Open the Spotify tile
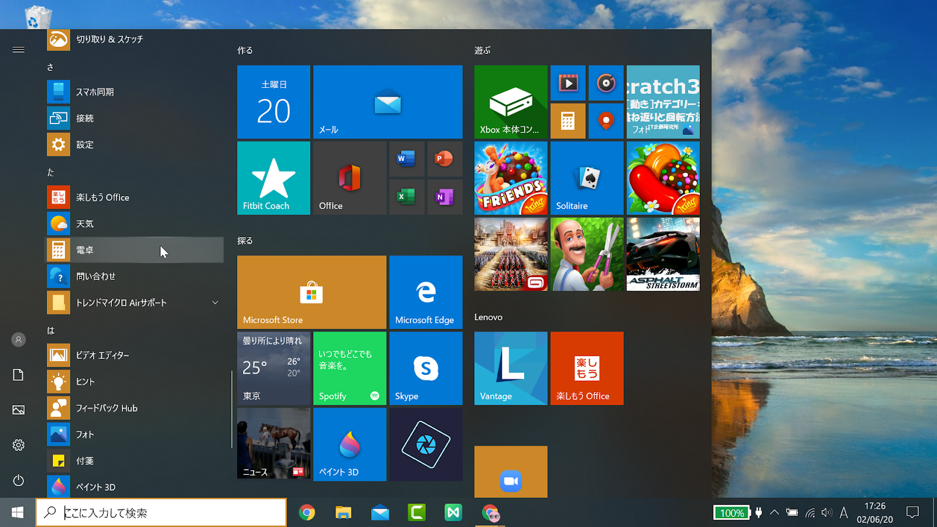The image size is (937, 527). pos(350,368)
